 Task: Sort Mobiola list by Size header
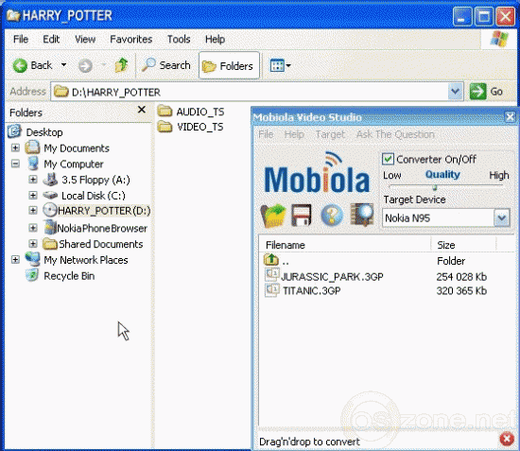(463, 245)
